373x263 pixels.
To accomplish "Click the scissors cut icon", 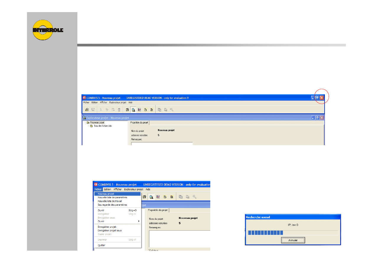I will point(101,110).
